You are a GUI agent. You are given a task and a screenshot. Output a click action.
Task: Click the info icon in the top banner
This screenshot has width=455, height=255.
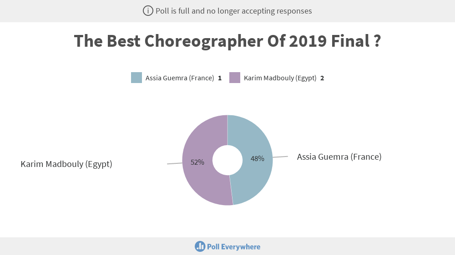coord(148,11)
